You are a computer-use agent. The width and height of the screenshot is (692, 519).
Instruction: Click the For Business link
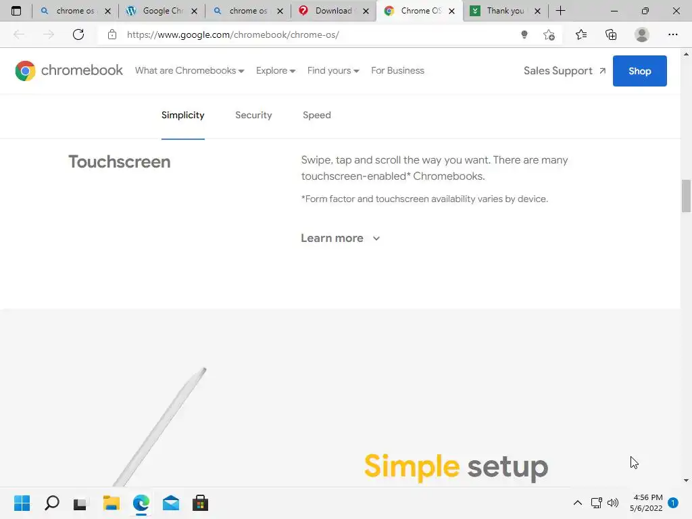(x=397, y=70)
